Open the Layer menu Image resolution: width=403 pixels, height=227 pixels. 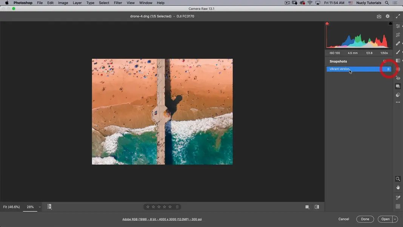pyautogui.click(x=77, y=3)
